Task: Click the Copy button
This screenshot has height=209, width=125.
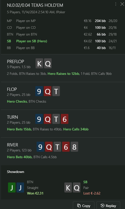Action: pyautogui.click(x=84, y=206)
